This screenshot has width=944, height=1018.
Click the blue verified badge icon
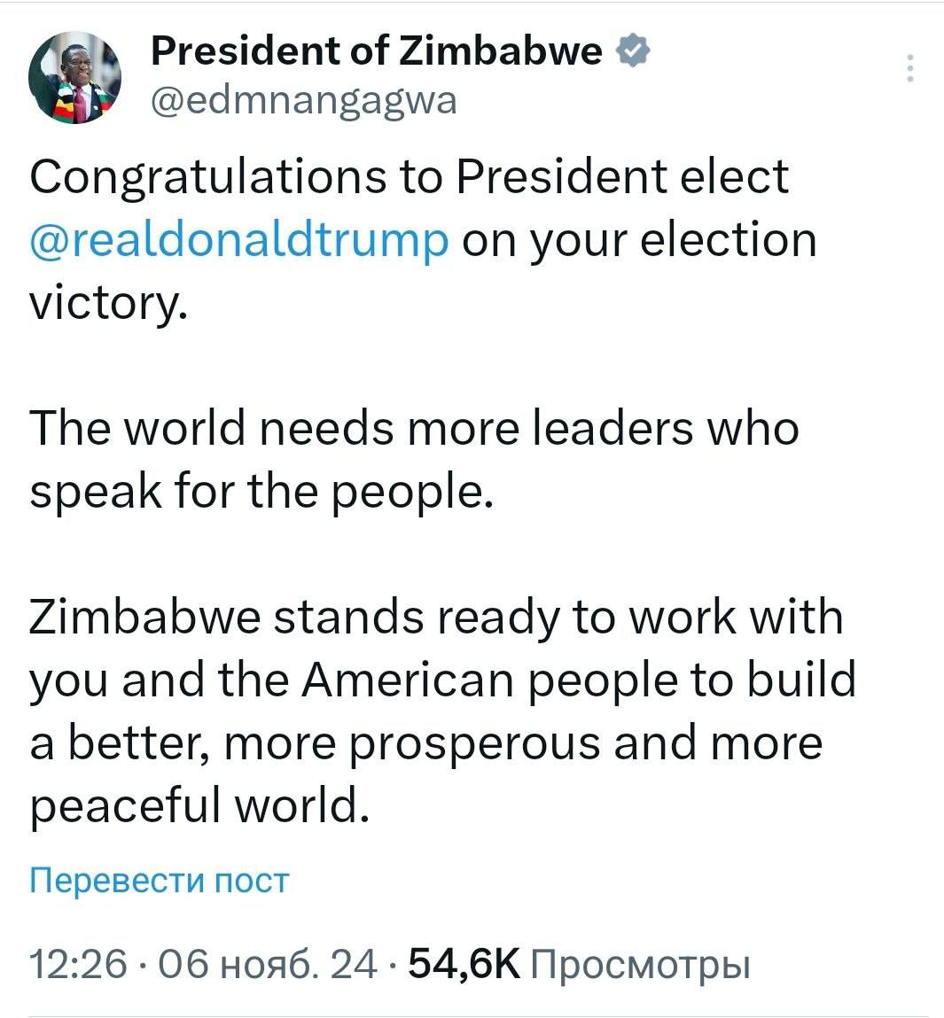[634, 52]
